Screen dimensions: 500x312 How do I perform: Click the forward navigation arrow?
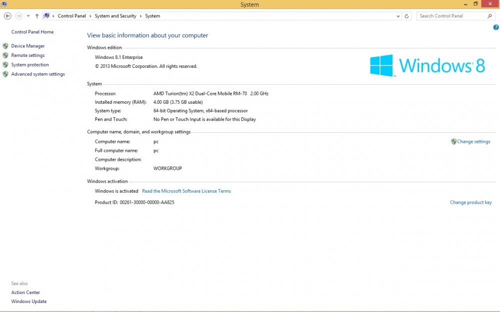coord(19,16)
